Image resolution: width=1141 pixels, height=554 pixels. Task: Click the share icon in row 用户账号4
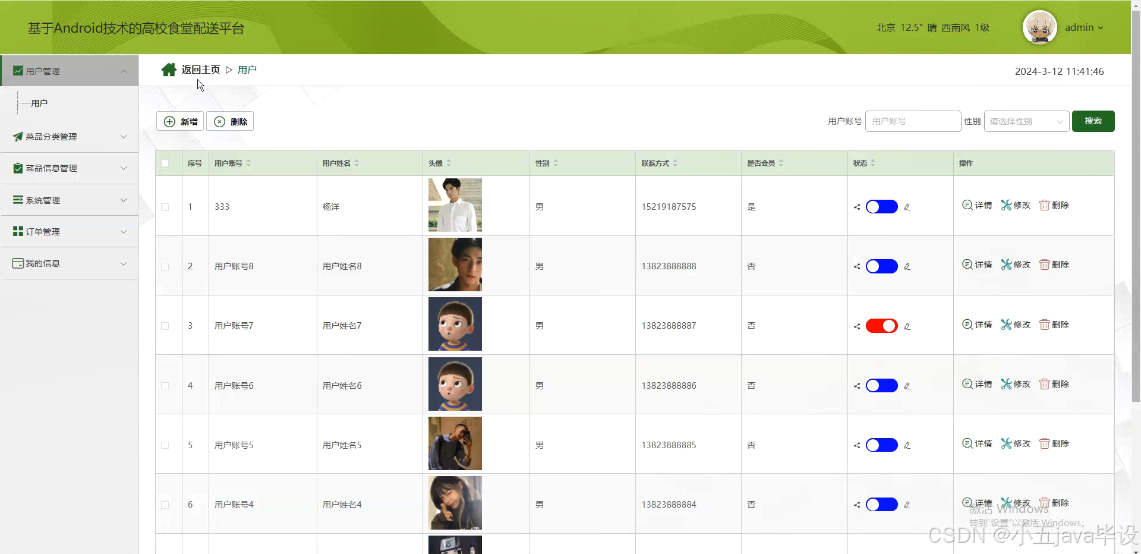click(857, 505)
